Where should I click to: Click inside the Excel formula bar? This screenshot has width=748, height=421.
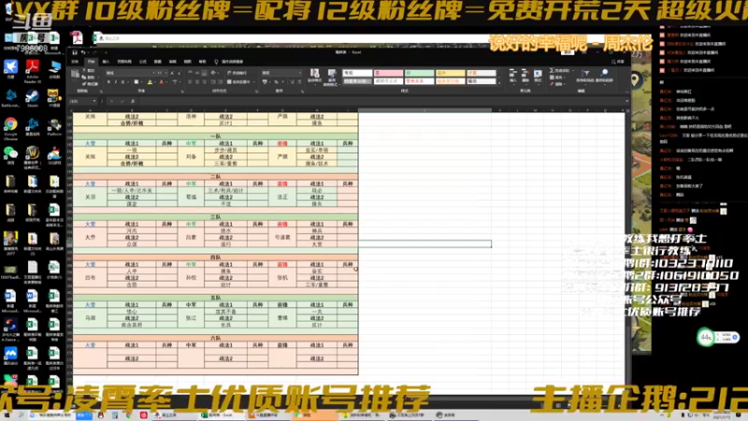tap(380, 101)
